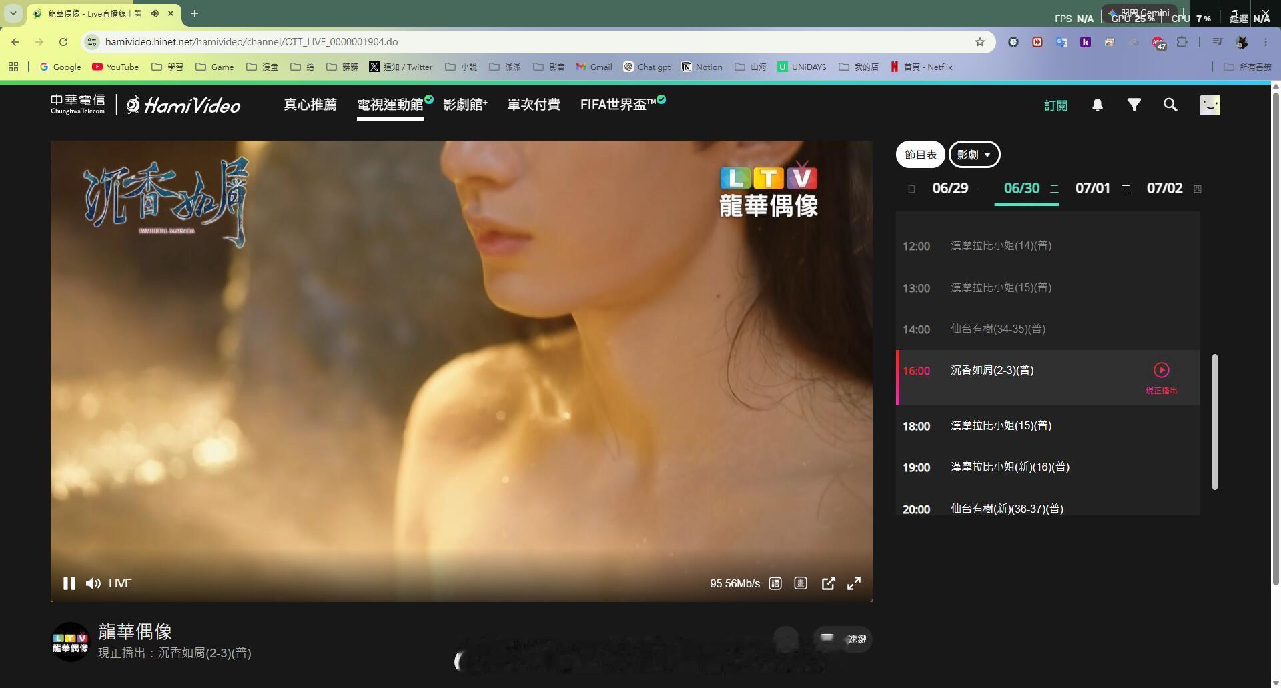Select the 07/01 schedule date
The width and height of the screenshot is (1281, 688).
pyautogui.click(x=1093, y=189)
